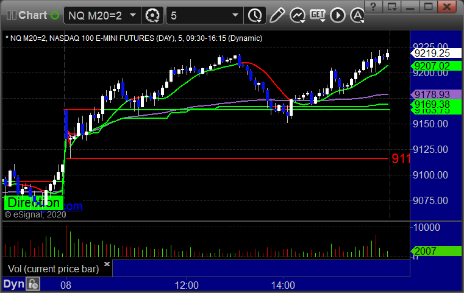Viewport: 464px width, 293px height.
Task: Toggle the lock icon next to Dyn
Action: tap(33, 284)
